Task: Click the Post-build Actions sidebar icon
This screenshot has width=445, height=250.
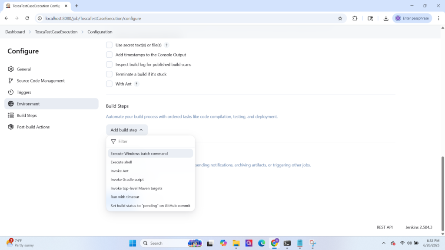Action: [10, 127]
